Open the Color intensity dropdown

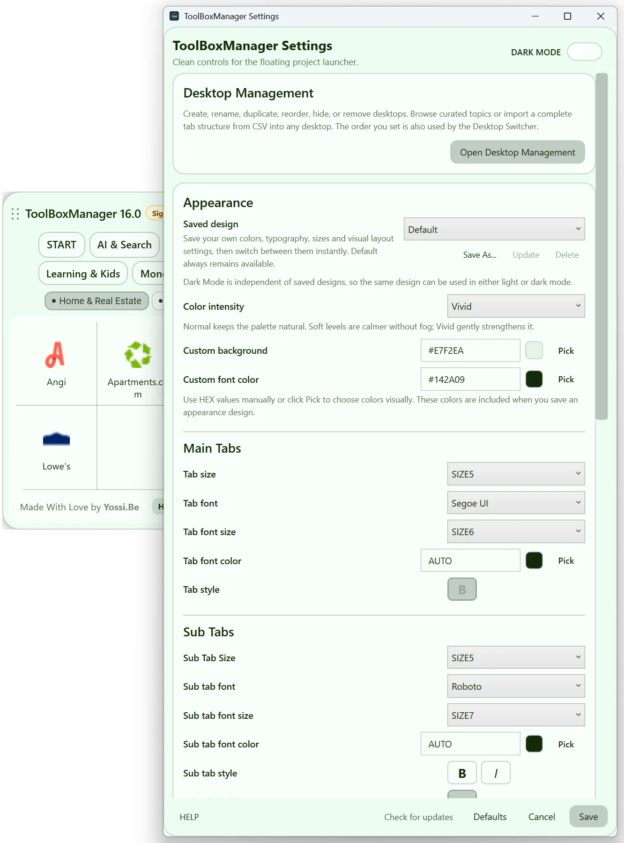516,306
